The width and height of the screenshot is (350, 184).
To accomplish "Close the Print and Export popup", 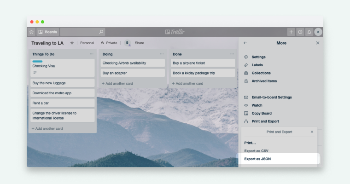I will point(312,132).
